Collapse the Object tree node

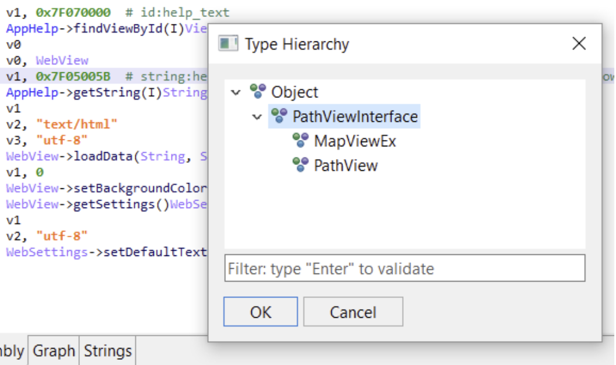[236, 93]
